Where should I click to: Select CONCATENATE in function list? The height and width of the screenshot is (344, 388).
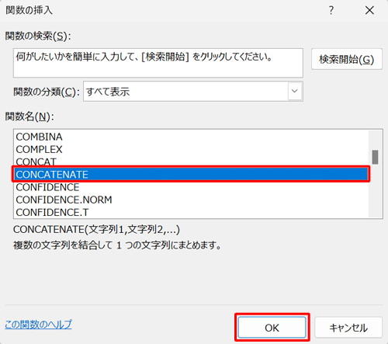(x=191, y=174)
